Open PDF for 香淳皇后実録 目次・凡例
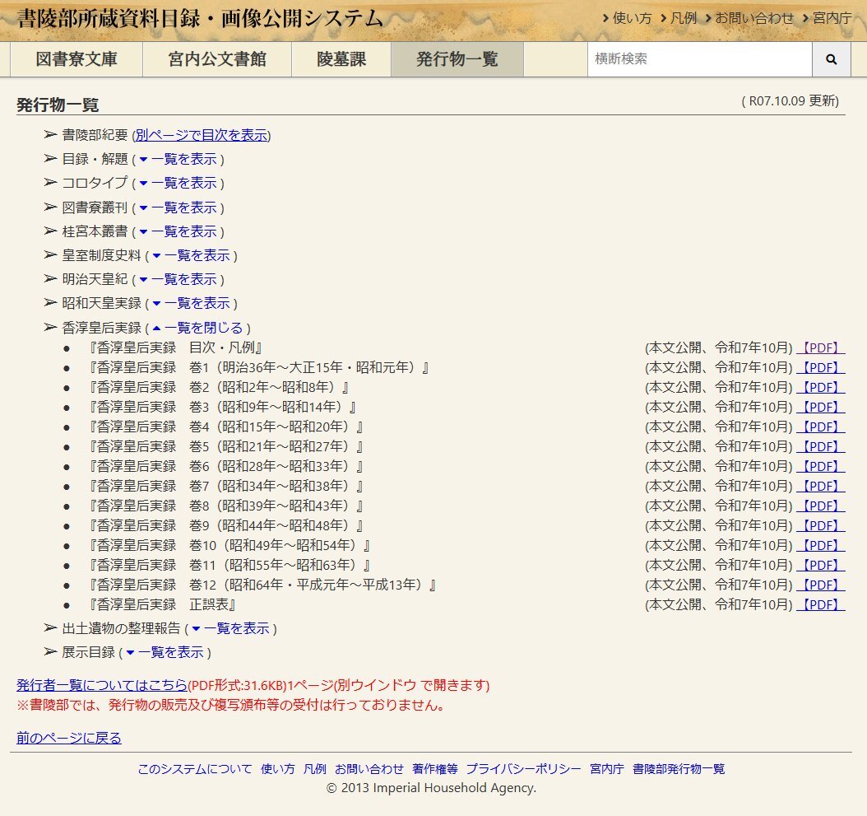Screen dimensions: 867x816 [821, 347]
